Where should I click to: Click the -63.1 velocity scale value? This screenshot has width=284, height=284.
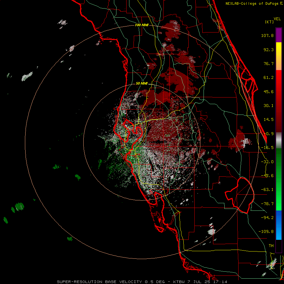click(x=267, y=190)
